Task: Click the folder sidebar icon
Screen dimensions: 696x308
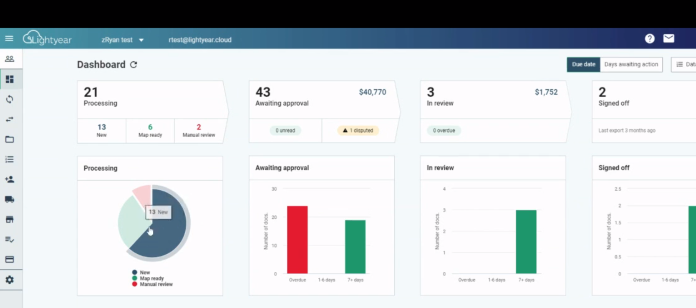Action: point(10,139)
